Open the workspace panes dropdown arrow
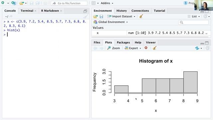The height and width of the screenshot is (120, 213). [x=98, y=3]
